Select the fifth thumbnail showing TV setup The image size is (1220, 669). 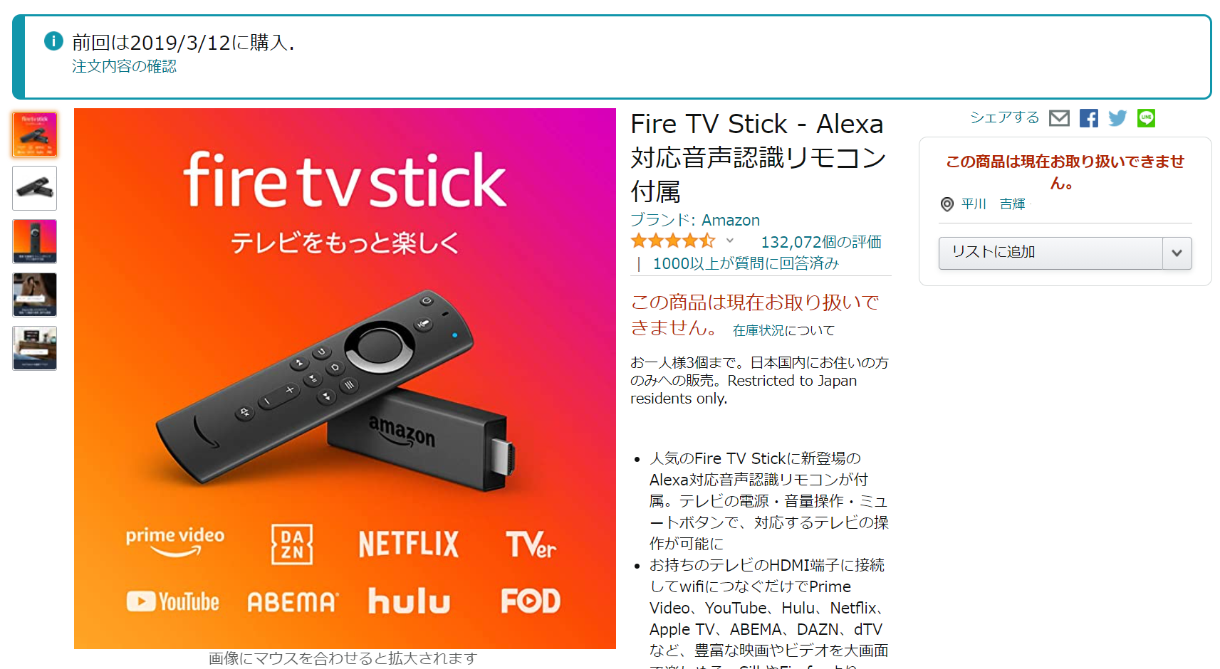[34, 348]
